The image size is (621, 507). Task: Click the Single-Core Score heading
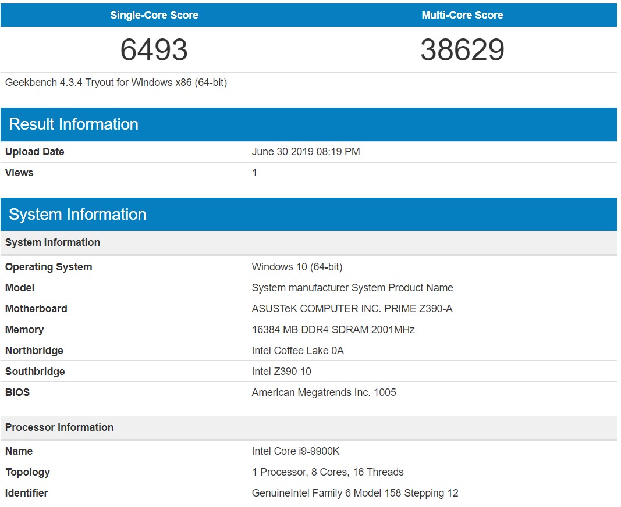tap(154, 15)
